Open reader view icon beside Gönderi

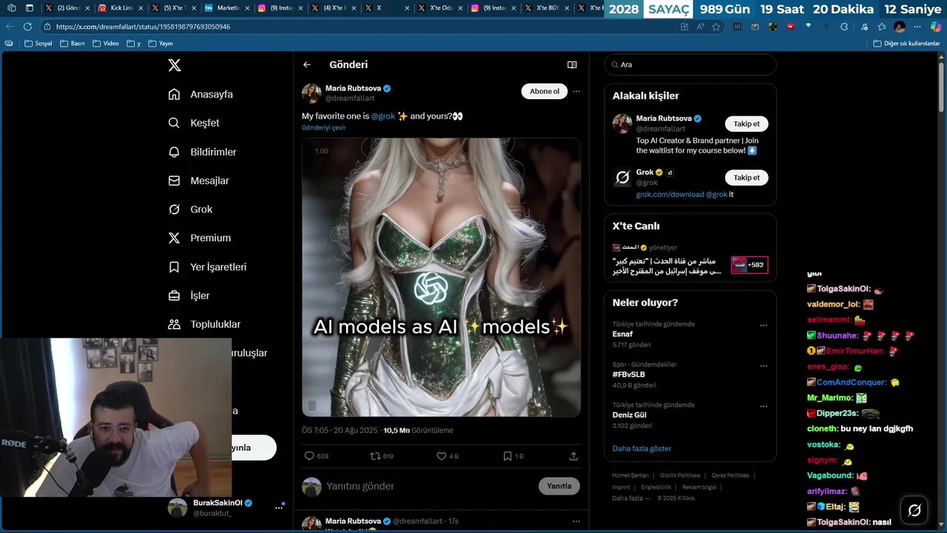(572, 65)
